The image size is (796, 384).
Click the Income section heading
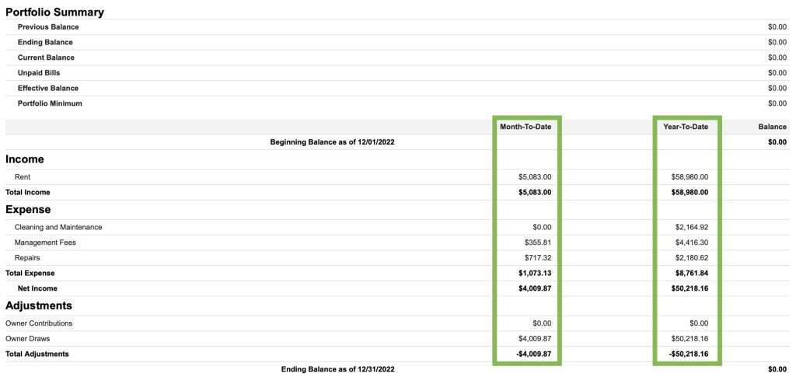pyautogui.click(x=25, y=159)
